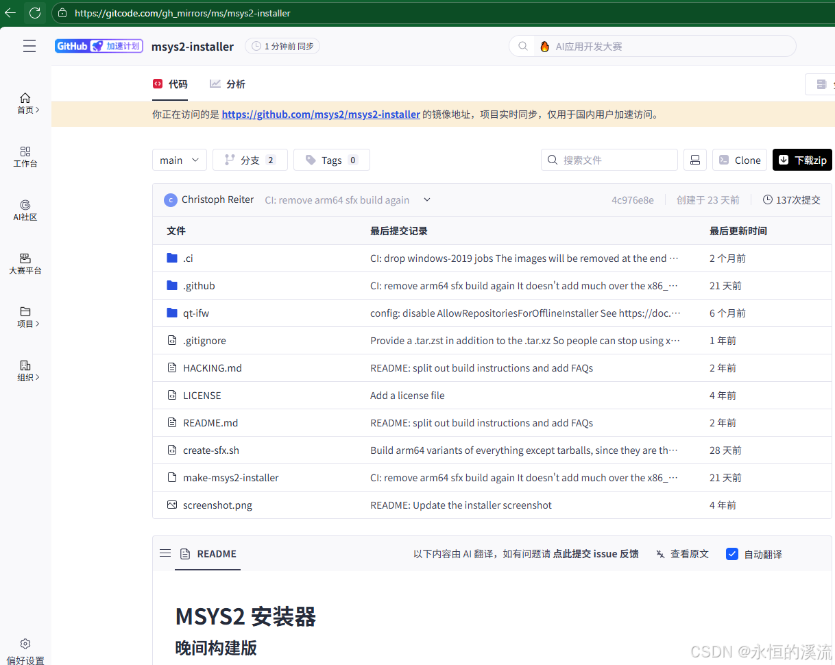Open the create-sfx.sh file

[x=211, y=450]
